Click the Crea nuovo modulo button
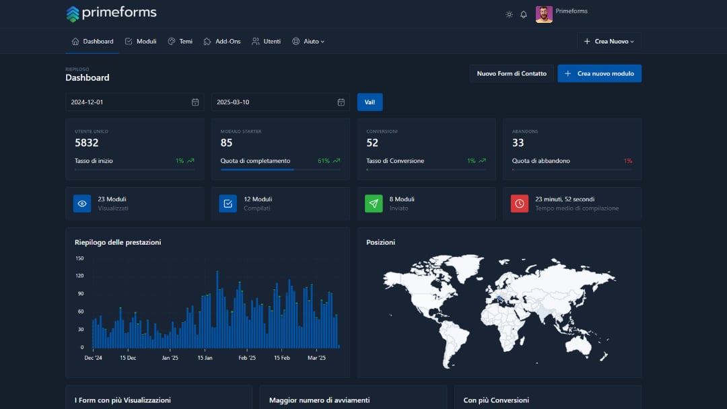Screen dimensions: 727x409 tap(599, 73)
